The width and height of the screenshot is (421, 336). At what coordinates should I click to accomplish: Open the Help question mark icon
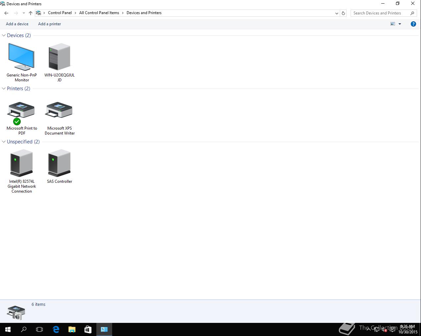click(413, 24)
